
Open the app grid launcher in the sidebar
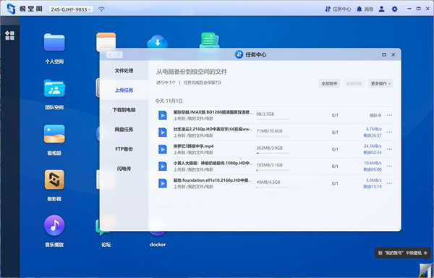click(x=9, y=35)
